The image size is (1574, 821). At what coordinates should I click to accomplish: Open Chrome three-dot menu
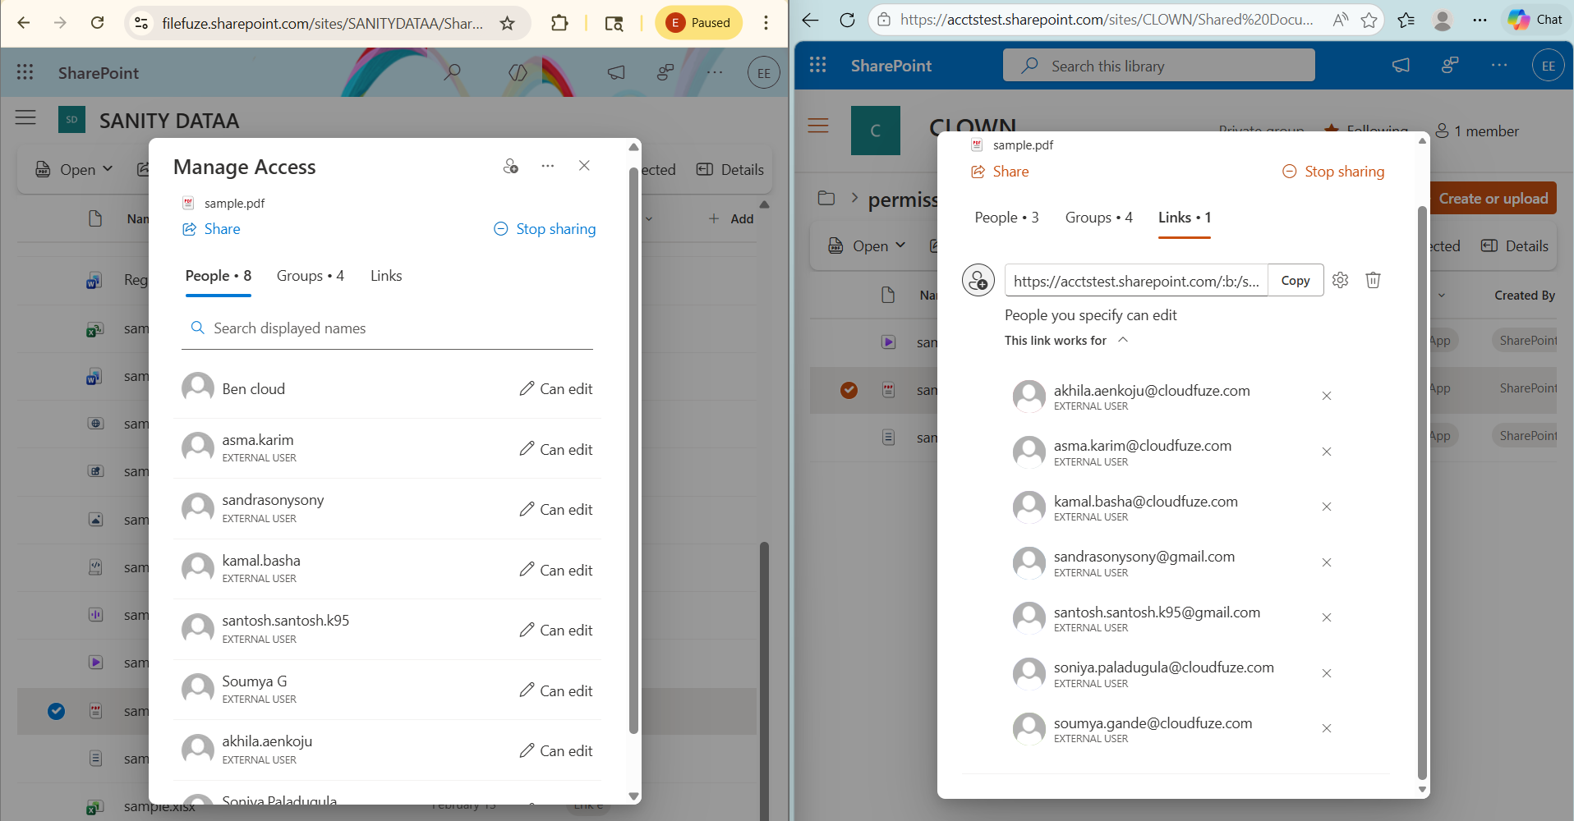766,23
